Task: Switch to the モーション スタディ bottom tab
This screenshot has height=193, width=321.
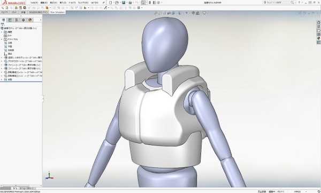Action: (27, 188)
